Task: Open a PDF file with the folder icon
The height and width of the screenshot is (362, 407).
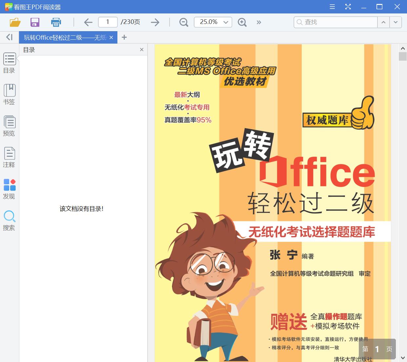Action: coord(15,22)
